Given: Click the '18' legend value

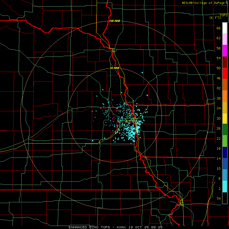Looking at the screenshot, I should (219, 149).
